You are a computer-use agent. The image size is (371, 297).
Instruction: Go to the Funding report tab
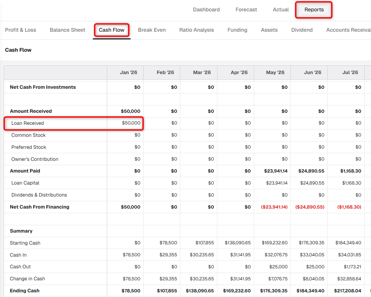point(237,30)
